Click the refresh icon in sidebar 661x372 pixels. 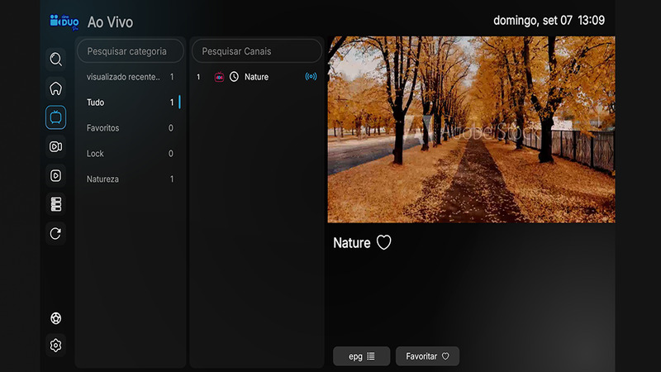click(55, 233)
